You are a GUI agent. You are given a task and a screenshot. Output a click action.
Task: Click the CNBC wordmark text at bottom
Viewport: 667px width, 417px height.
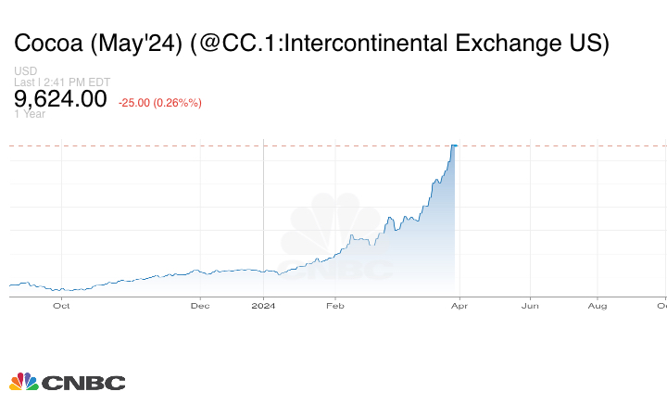tap(83, 383)
